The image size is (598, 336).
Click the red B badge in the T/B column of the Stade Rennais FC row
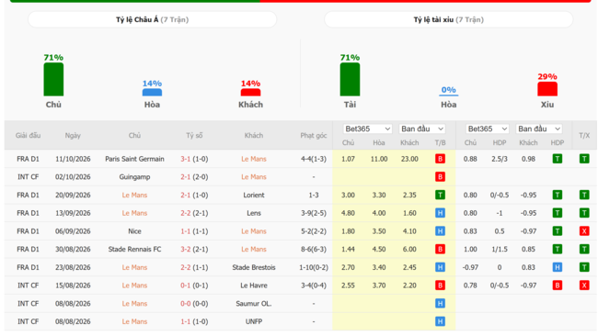pos(440,249)
